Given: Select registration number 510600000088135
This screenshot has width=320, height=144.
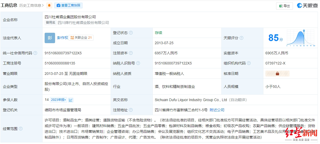Looking at the screenshot, I should [x=60, y=63].
